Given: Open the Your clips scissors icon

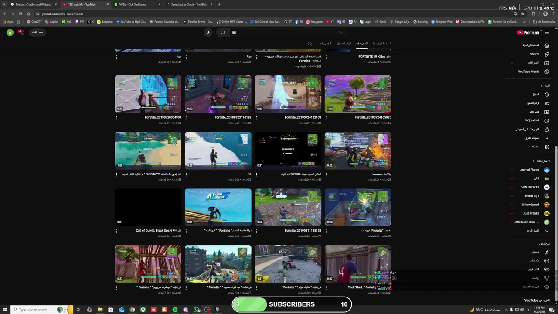Looking at the screenshot, I should pos(547,147).
